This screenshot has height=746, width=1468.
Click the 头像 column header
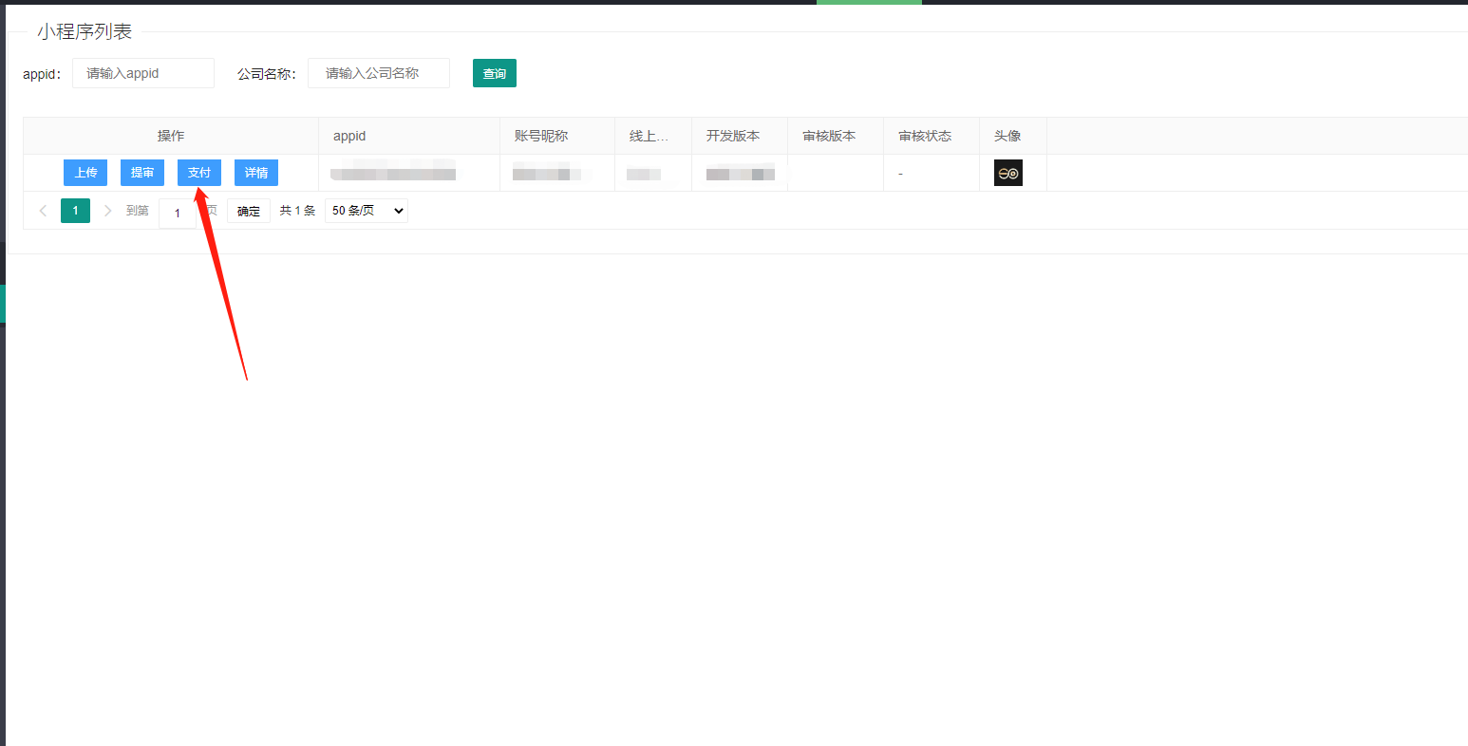[1007, 136]
